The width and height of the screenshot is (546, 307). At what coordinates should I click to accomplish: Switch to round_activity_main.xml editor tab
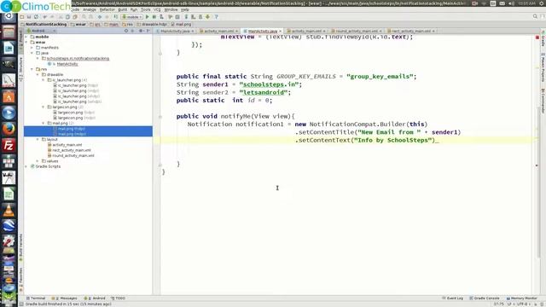pyautogui.click(x=357, y=31)
